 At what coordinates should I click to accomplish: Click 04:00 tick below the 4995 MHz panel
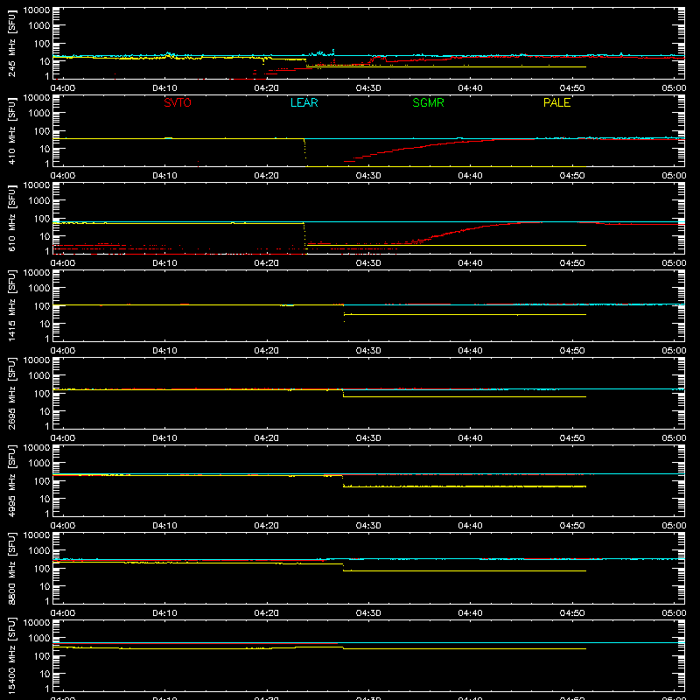click(63, 526)
